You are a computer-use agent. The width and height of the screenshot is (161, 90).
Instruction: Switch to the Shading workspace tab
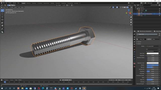point(52,3)
